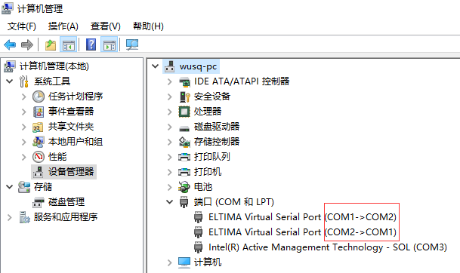The image size is (460, 273).
Task: Click the 事件查看器 icon
Action: (39, 112)
